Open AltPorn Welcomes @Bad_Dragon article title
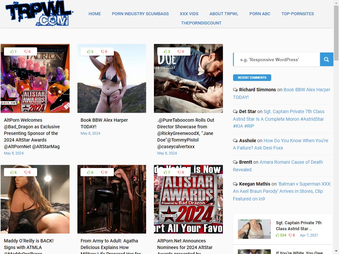 [x=32, y=133]
